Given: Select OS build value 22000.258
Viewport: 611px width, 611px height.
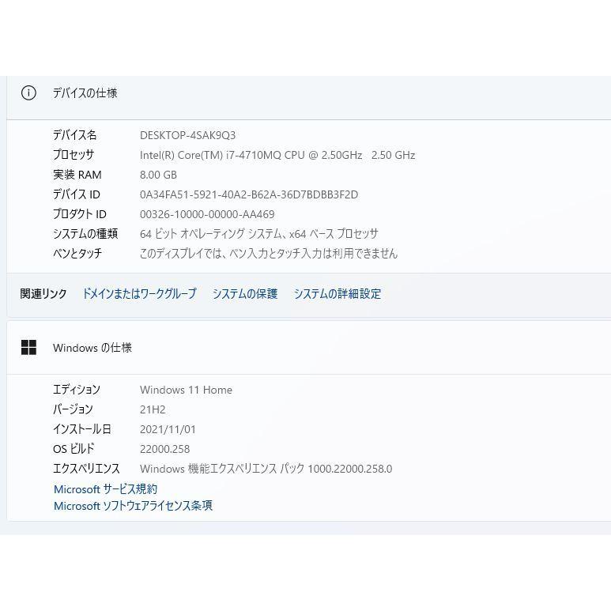Looking at the screenshot, I should pos(165,449).
